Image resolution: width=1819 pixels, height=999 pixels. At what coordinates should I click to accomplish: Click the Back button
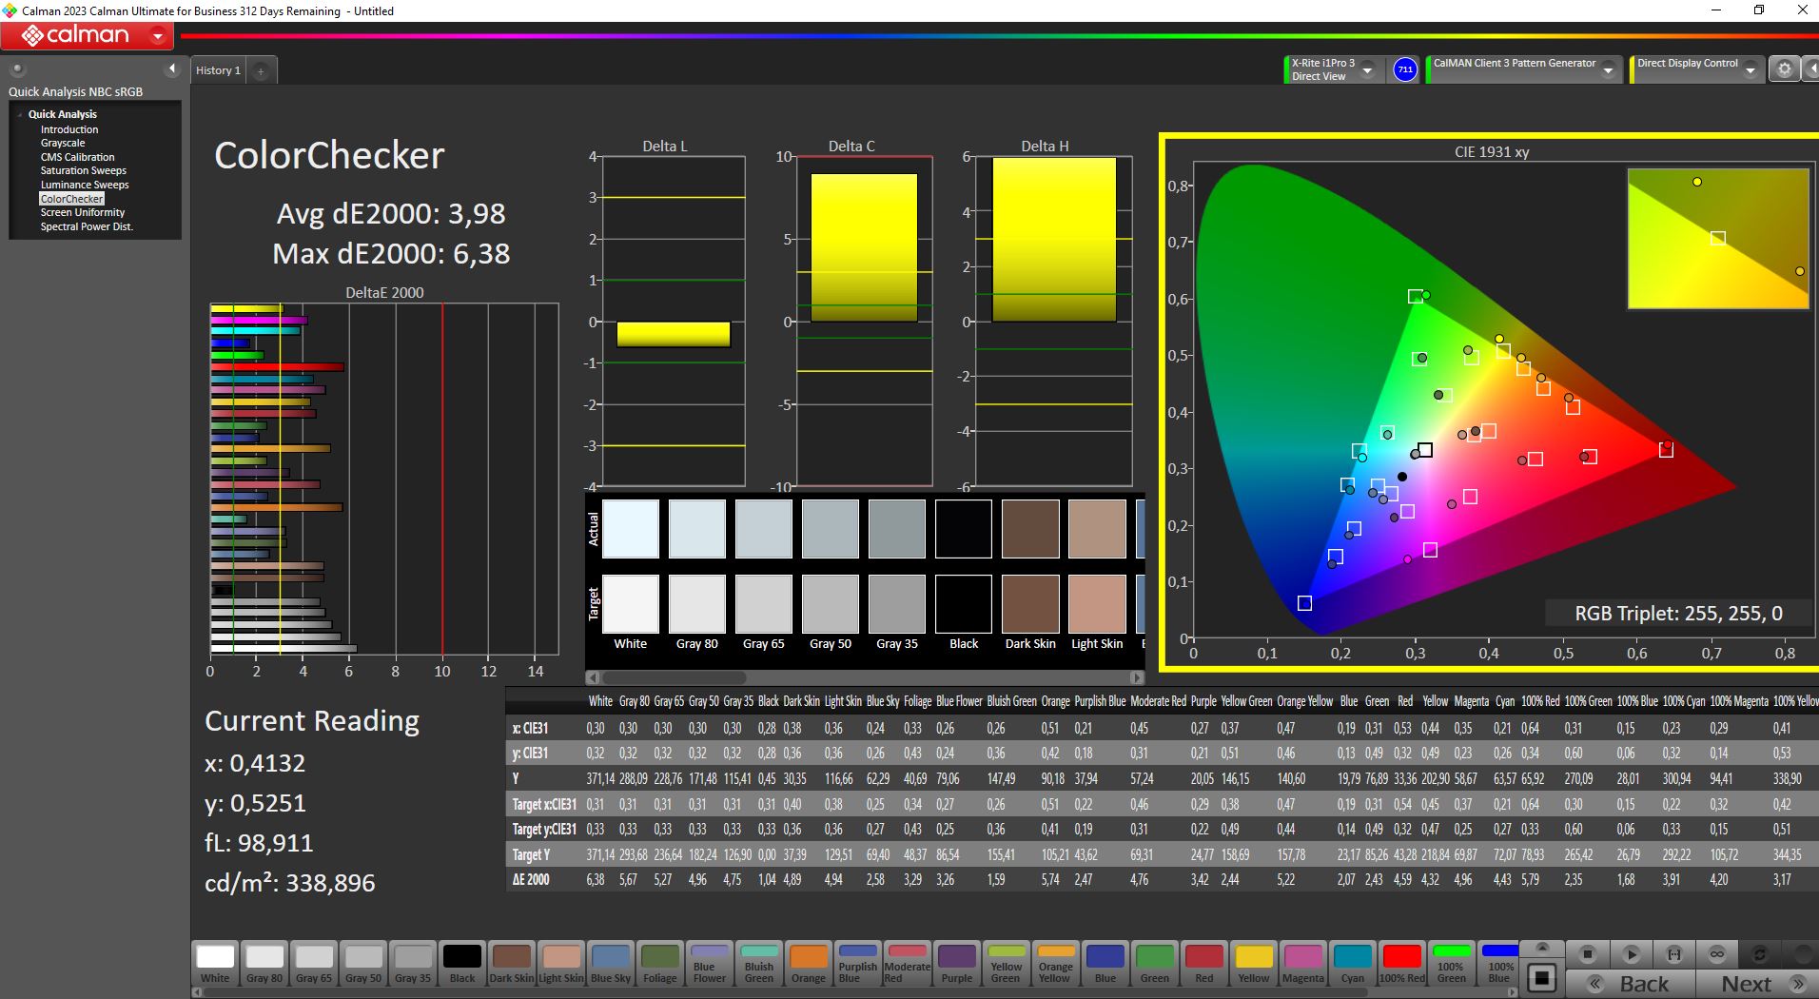coord(1630,984)
